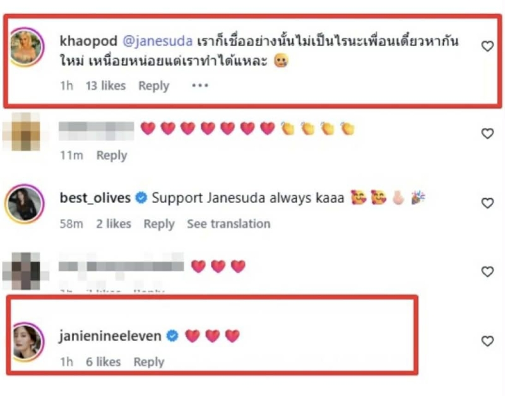Like best_olives' Support Janesuda comment
505x396 pixels.
[487, 203]
